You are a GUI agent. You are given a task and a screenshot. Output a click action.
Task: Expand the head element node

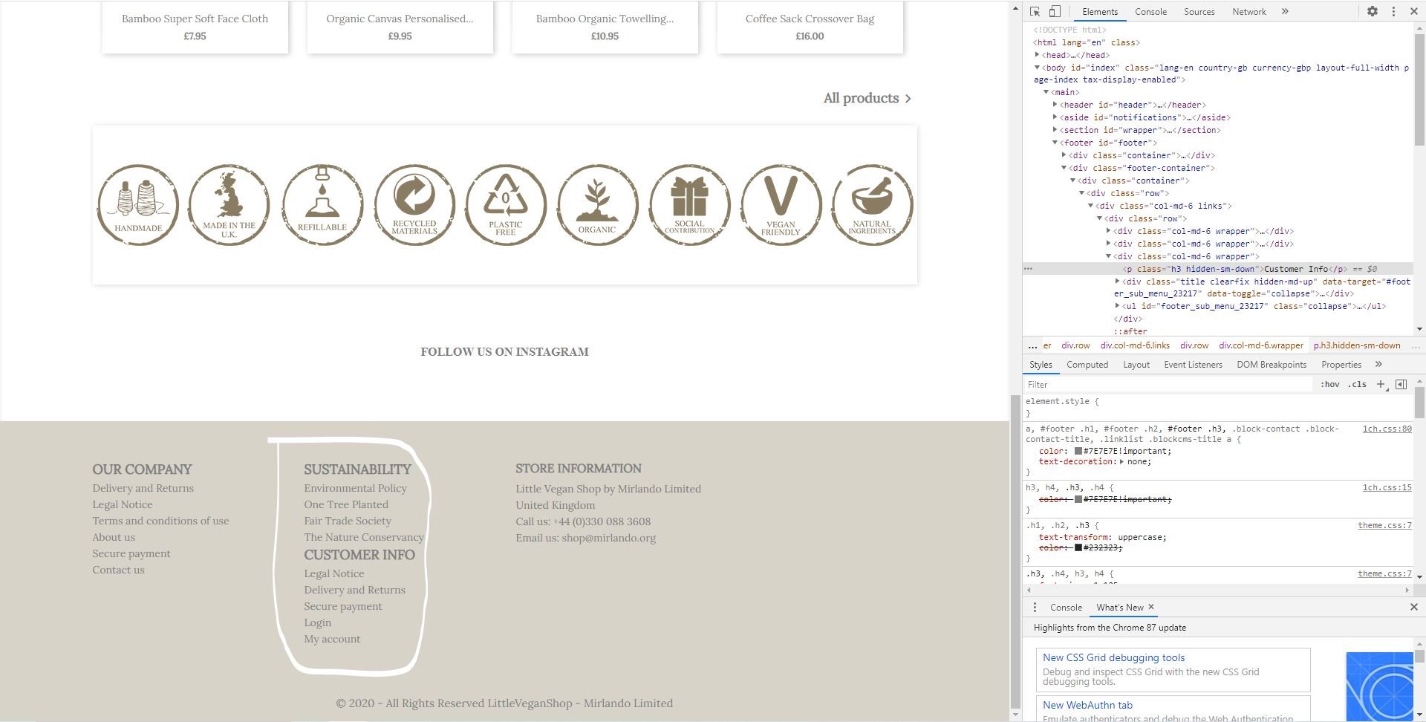click(1038, 55)
